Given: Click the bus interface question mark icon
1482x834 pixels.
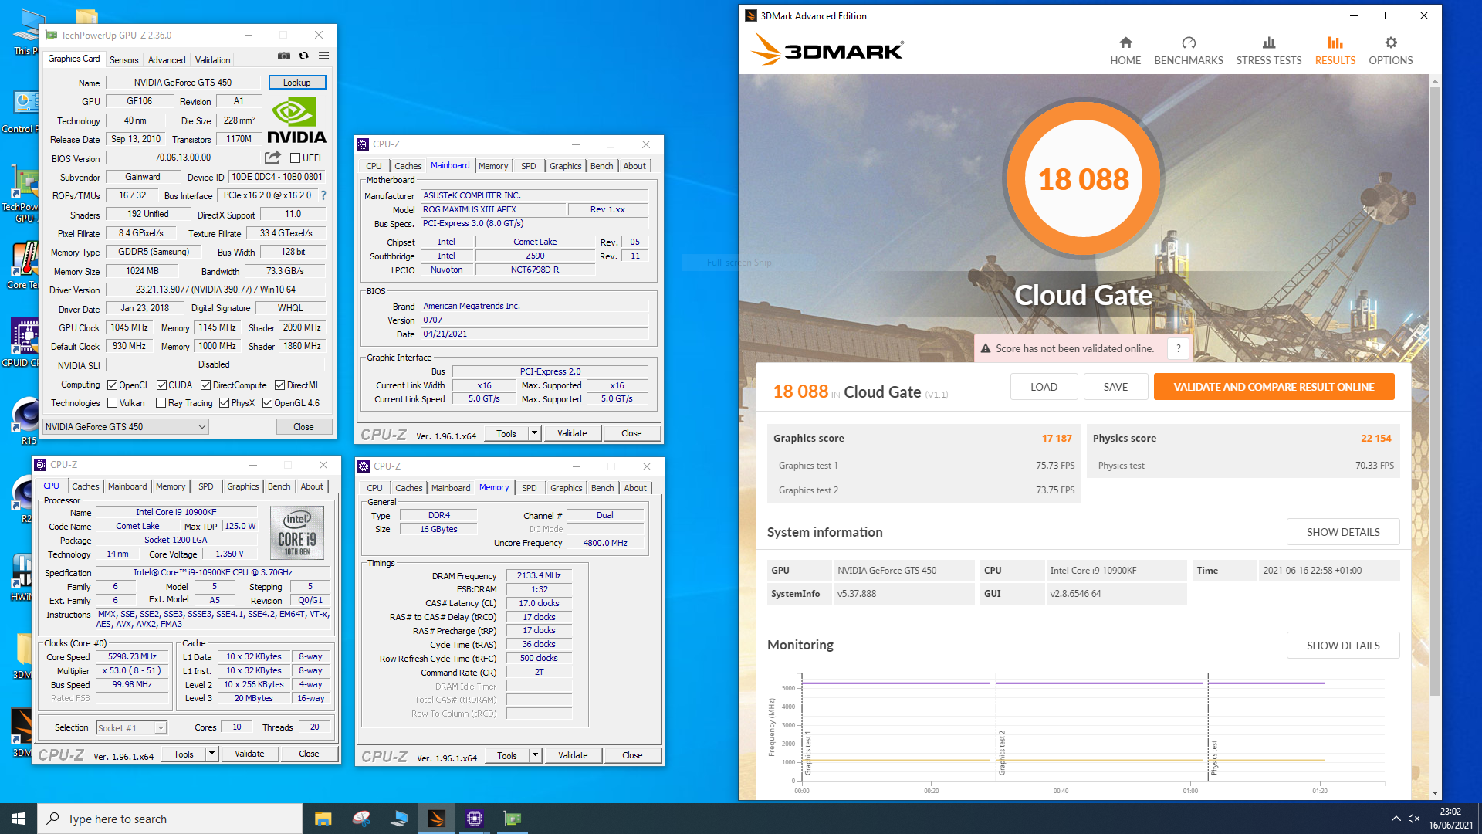Looking at the screenshot, I should click(x=323, y=195).
